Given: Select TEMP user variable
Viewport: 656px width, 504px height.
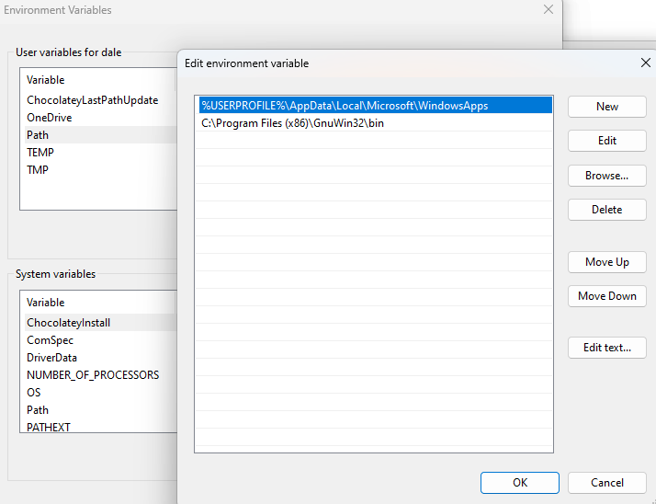Looking at the screenshot, I should pos(100,153).
